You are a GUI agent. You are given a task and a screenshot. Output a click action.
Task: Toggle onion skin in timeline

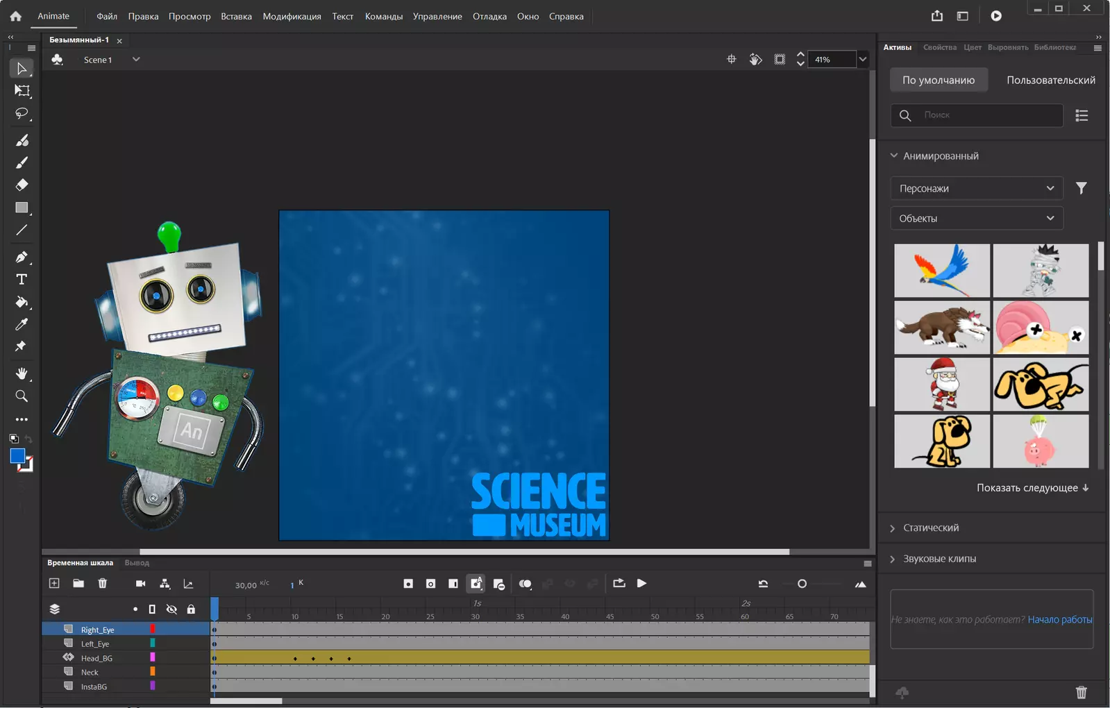525,584
